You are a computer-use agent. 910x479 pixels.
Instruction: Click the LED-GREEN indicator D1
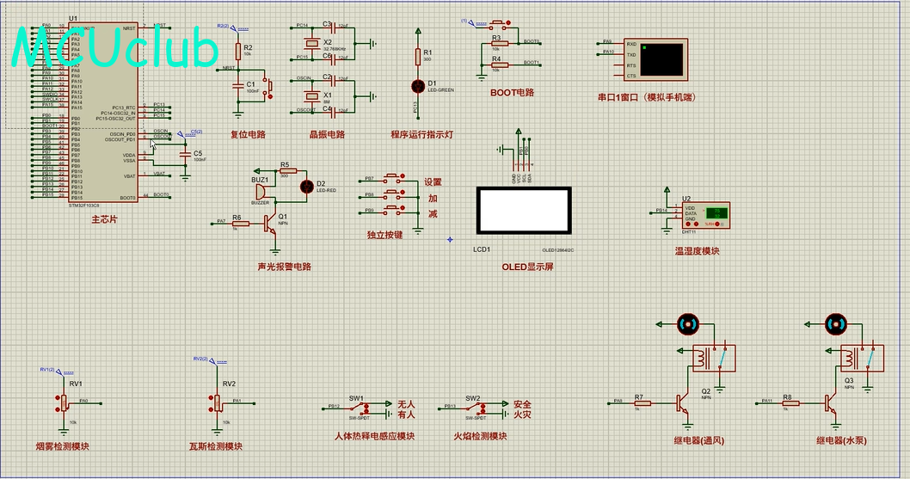418,87
